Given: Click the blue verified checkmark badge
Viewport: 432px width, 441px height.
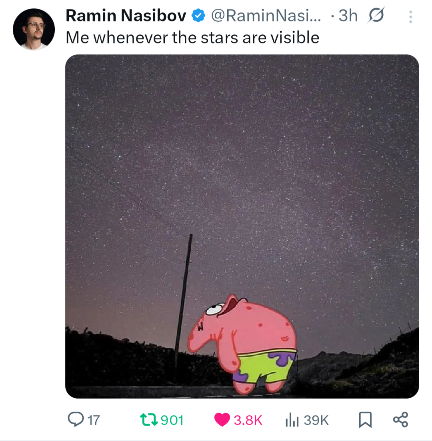Looking at the screenshot, I should pos(198,16).
